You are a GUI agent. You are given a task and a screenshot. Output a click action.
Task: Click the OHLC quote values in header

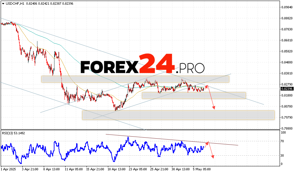(x=50, y=4)
